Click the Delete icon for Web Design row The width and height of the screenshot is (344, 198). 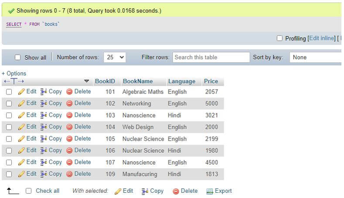69,127
